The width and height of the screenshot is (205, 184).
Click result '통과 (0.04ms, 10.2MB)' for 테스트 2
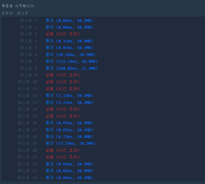69,27
